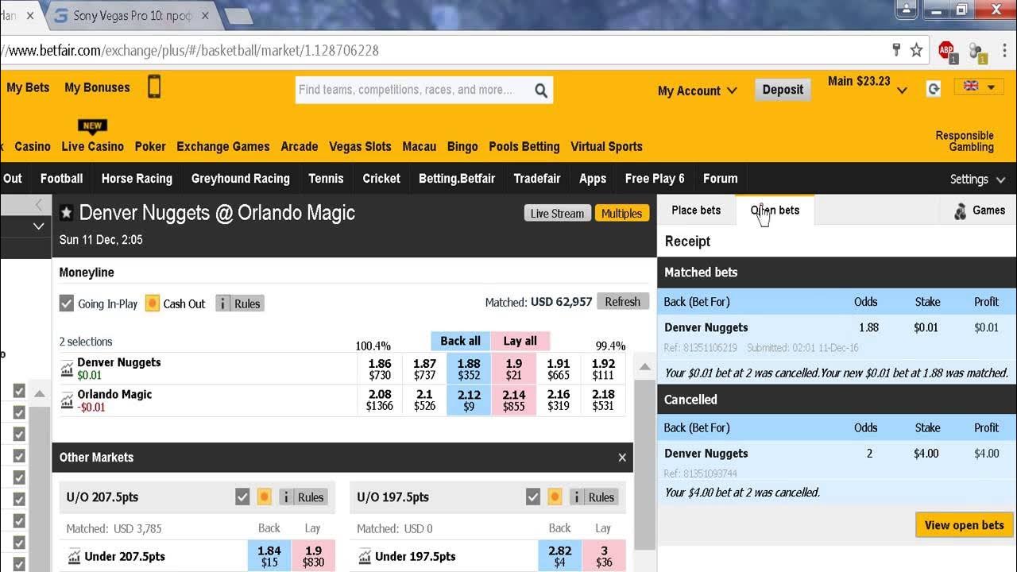This screenshot has height=572, width=1017.
Task: Click the key icon in the address bar
Action: [896, 50]
